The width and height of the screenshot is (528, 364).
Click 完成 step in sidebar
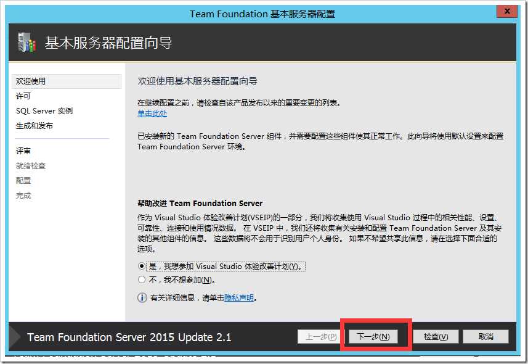23,196
